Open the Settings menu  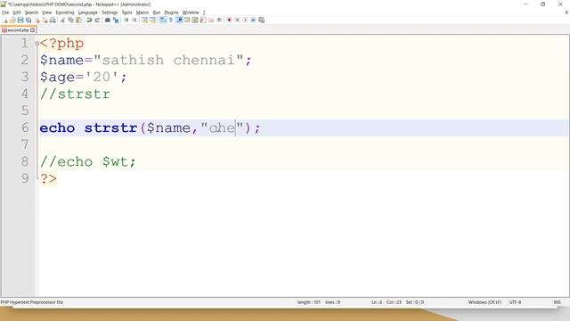coord(110,12)
